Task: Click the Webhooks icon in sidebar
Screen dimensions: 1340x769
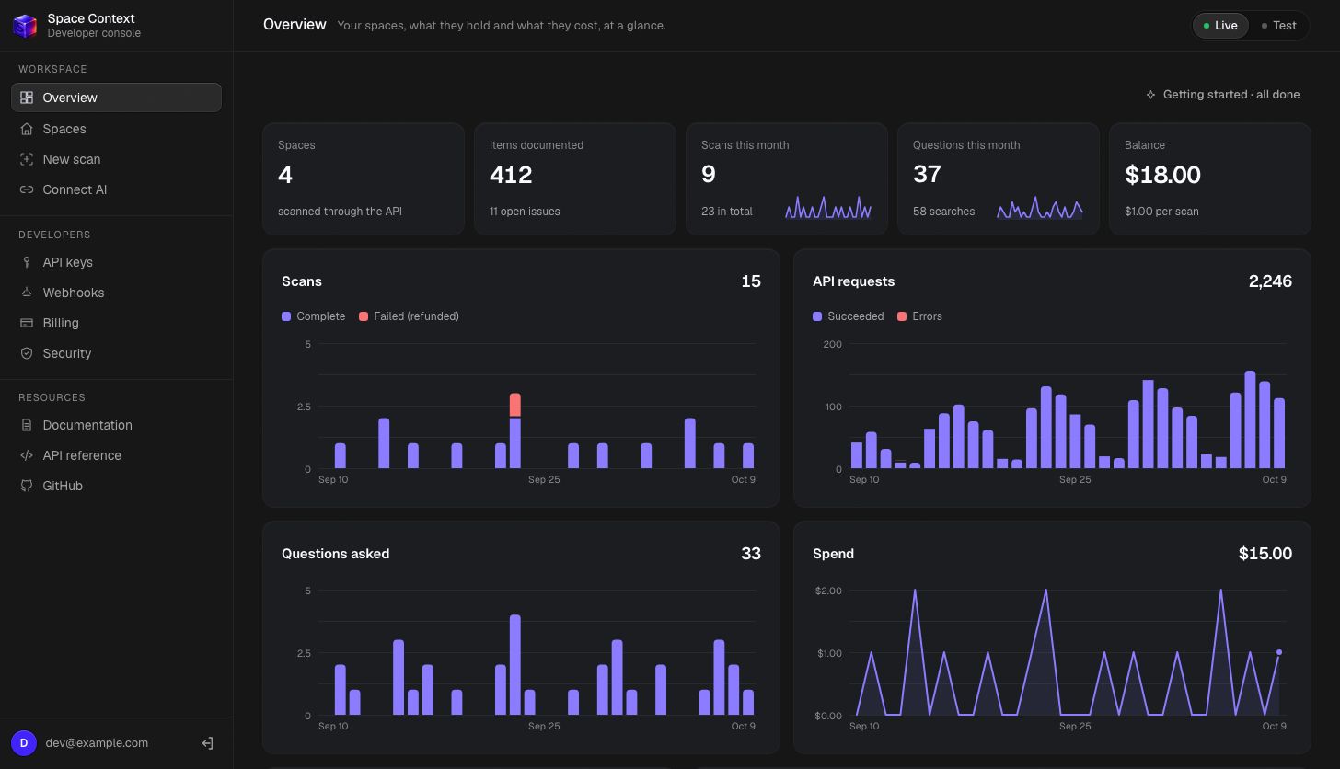Action: click(27, 293)
